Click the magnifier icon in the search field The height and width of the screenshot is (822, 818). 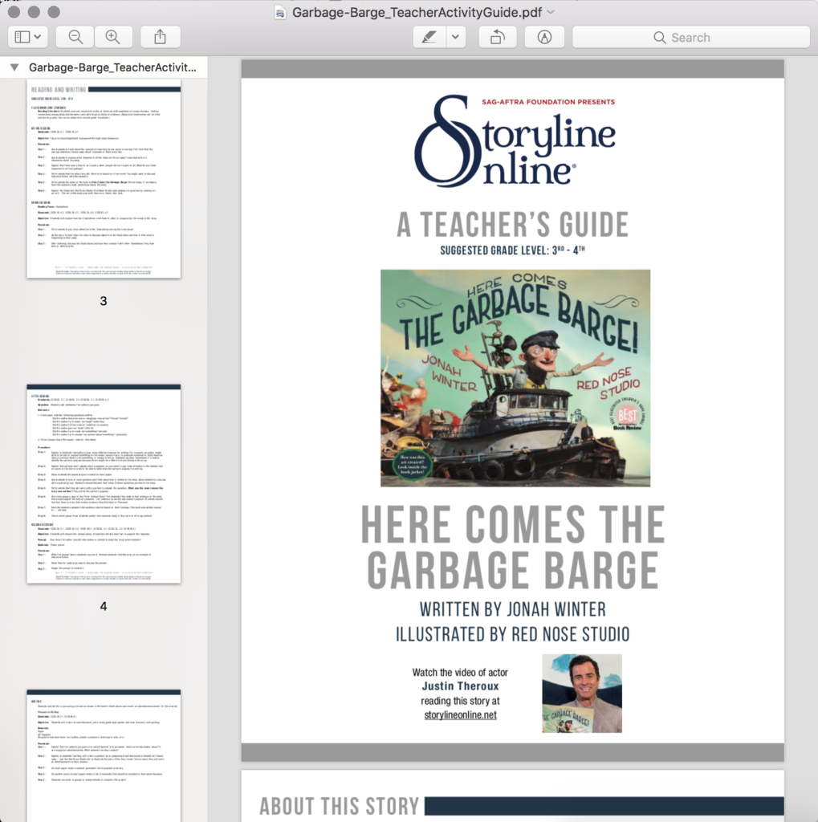[x=659, y=38]
